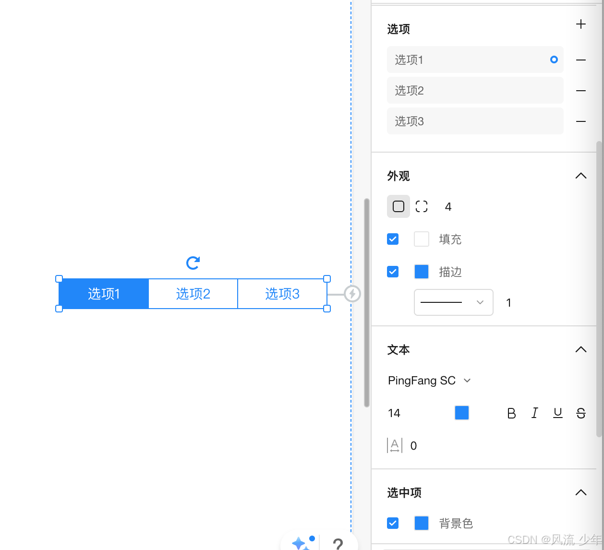
Task: Open the 背景色 color swatch
Action: coord(422,523)
